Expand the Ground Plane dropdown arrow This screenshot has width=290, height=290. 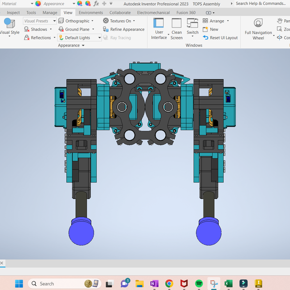click(x=93, y=29)
